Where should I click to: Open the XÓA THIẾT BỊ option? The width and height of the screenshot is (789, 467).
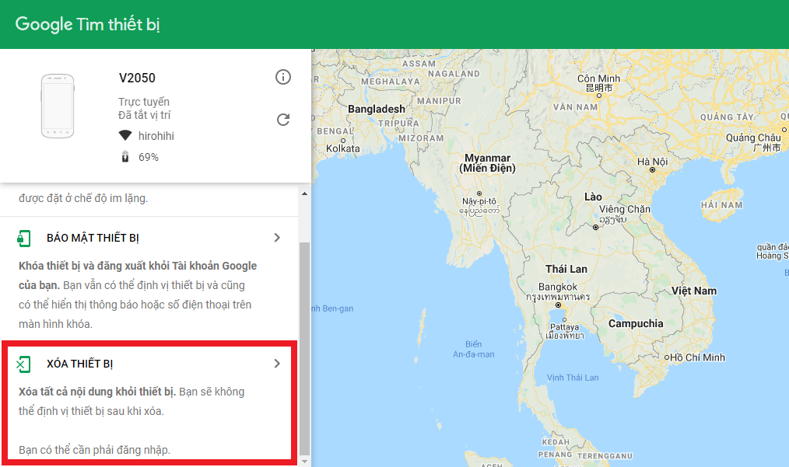tap(149, 403)
